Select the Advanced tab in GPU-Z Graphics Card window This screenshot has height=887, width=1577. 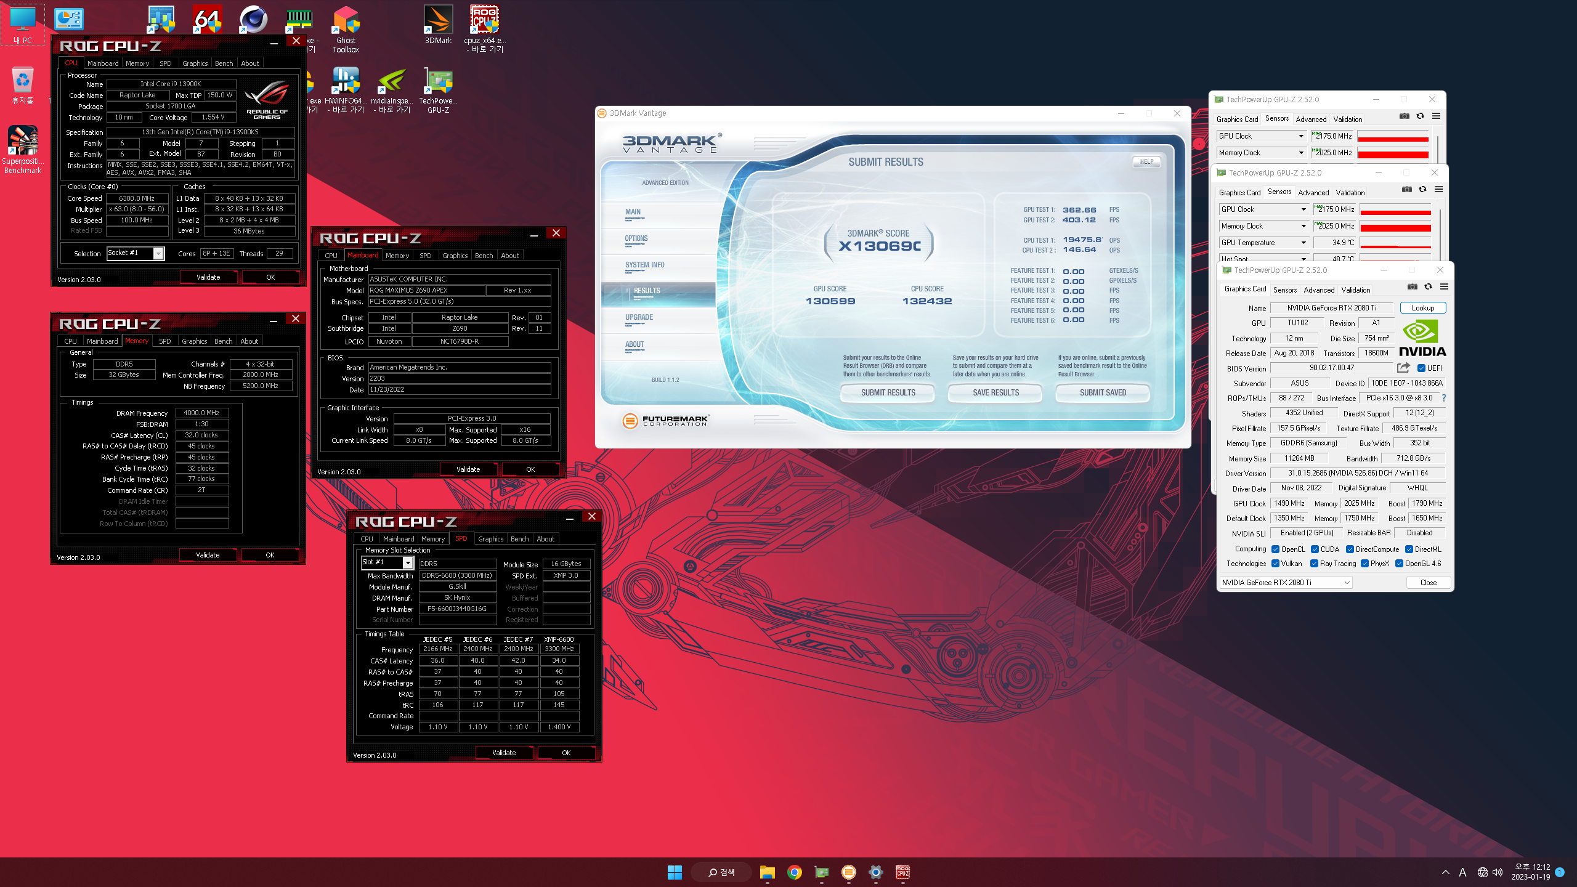click(x=1319, y=290)
